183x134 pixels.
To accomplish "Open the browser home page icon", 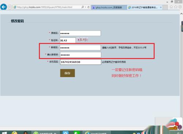I will [x=171, y=7].
